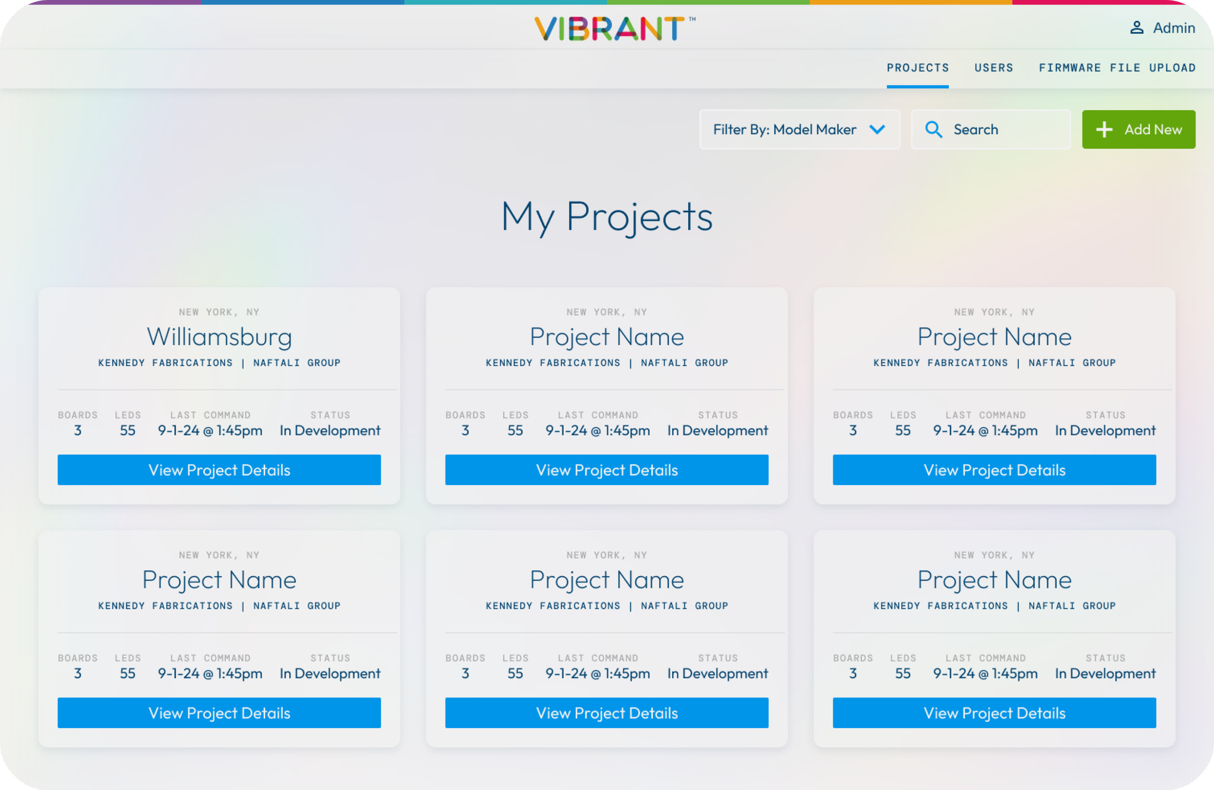Expand the Filter By chevron arrow

(x=877, y=130)
